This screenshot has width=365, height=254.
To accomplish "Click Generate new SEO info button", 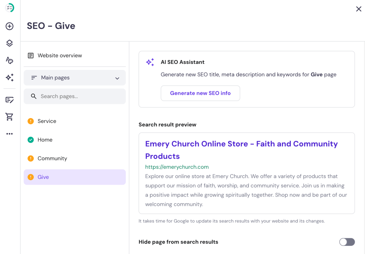I will (200, 93).
